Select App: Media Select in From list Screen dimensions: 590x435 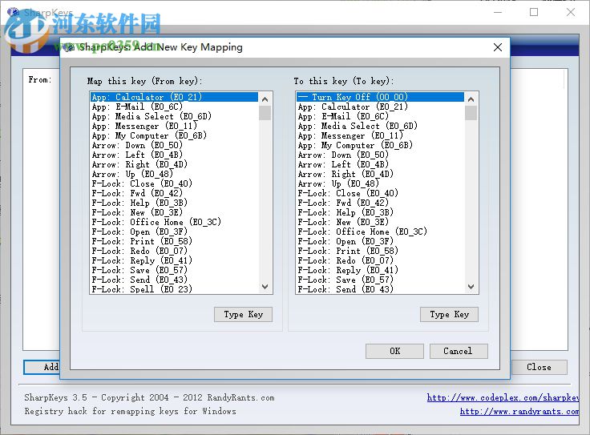[x=174, y=116]
